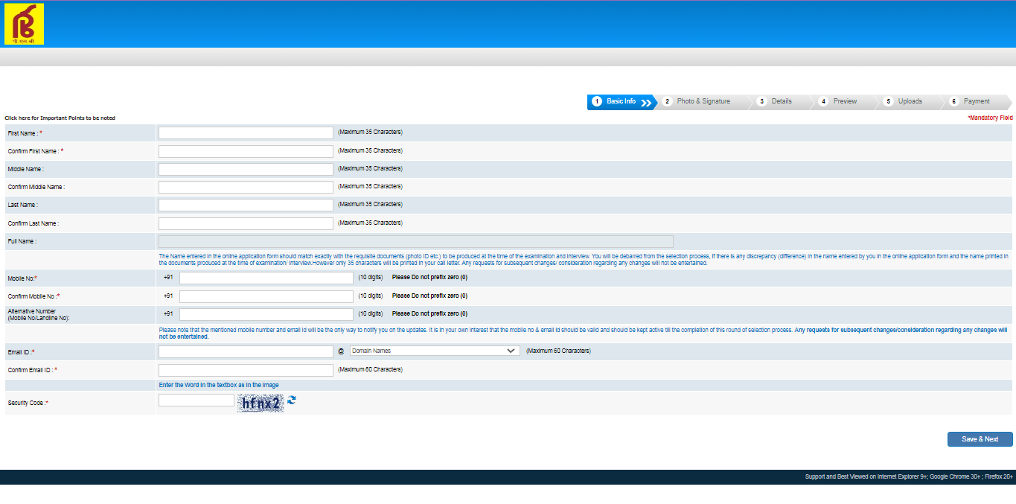Click the bank logo in header
This screenshot has height=504, width=1016.
(x=24, y=24)
